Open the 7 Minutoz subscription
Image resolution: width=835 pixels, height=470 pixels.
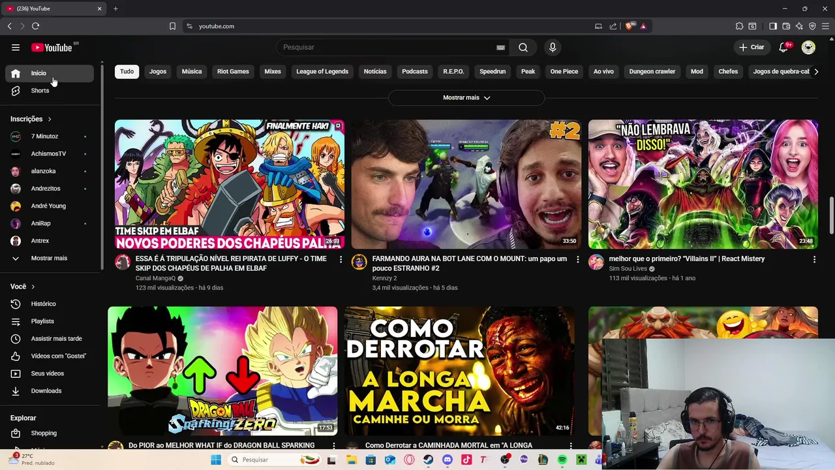click(50, 136)
